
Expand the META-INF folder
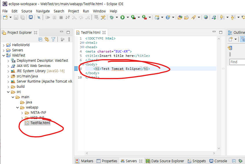22,113
